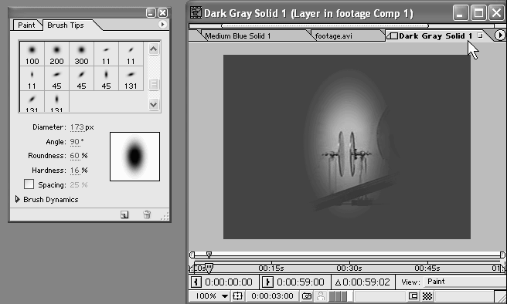Open the View Paint dropdown
Viewport: 507px width, 304px height.
(x=464, y=282)
